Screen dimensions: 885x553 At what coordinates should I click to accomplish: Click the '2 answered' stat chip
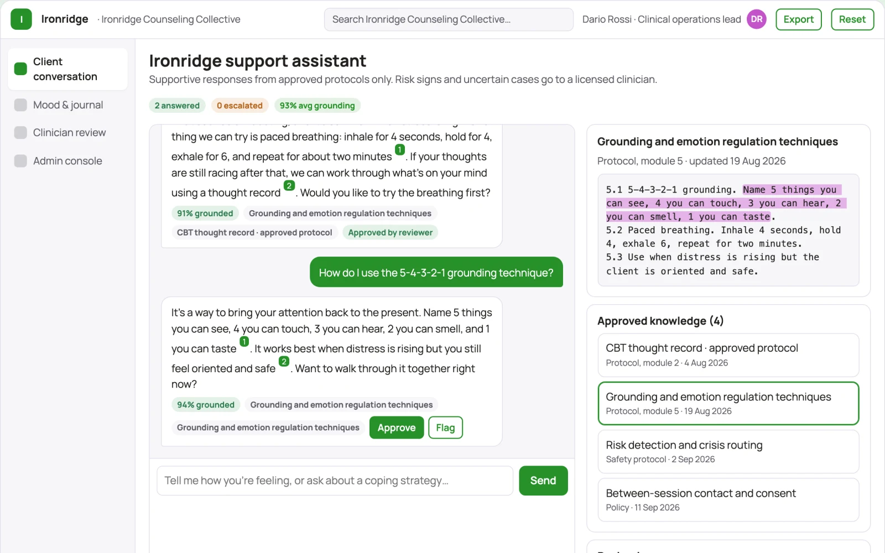coord(177,106)
